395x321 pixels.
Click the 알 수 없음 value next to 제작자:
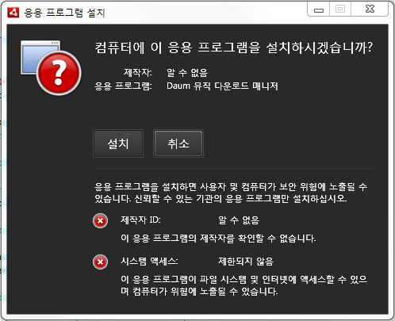tap(187, 72)
